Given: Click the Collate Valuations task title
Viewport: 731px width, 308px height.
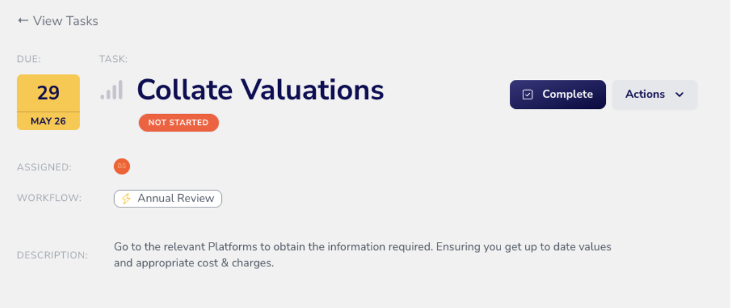Looking at the screenshot, I should coord(261,90).
